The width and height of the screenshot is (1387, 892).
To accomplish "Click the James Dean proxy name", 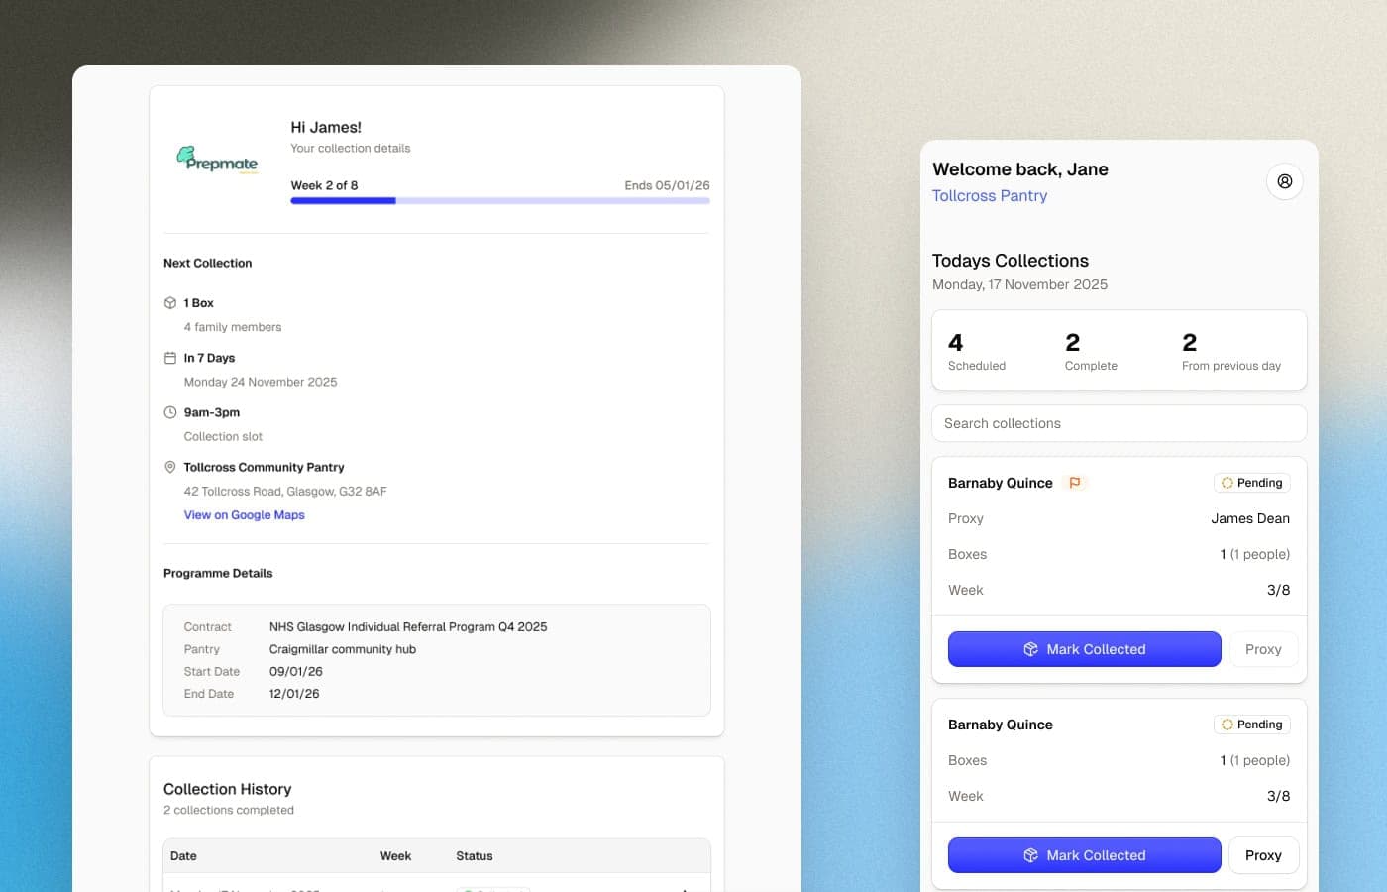I will point(1250,518).
